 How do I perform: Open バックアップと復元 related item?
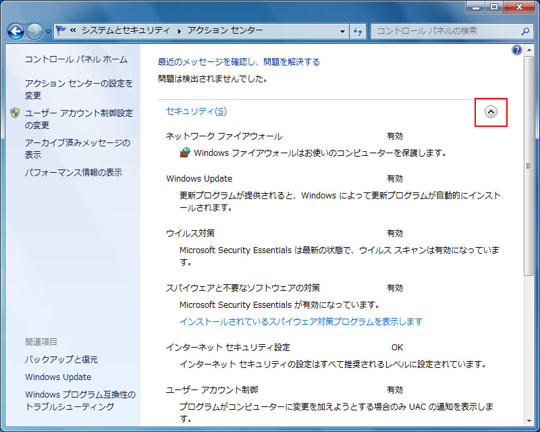pos(61,359)
